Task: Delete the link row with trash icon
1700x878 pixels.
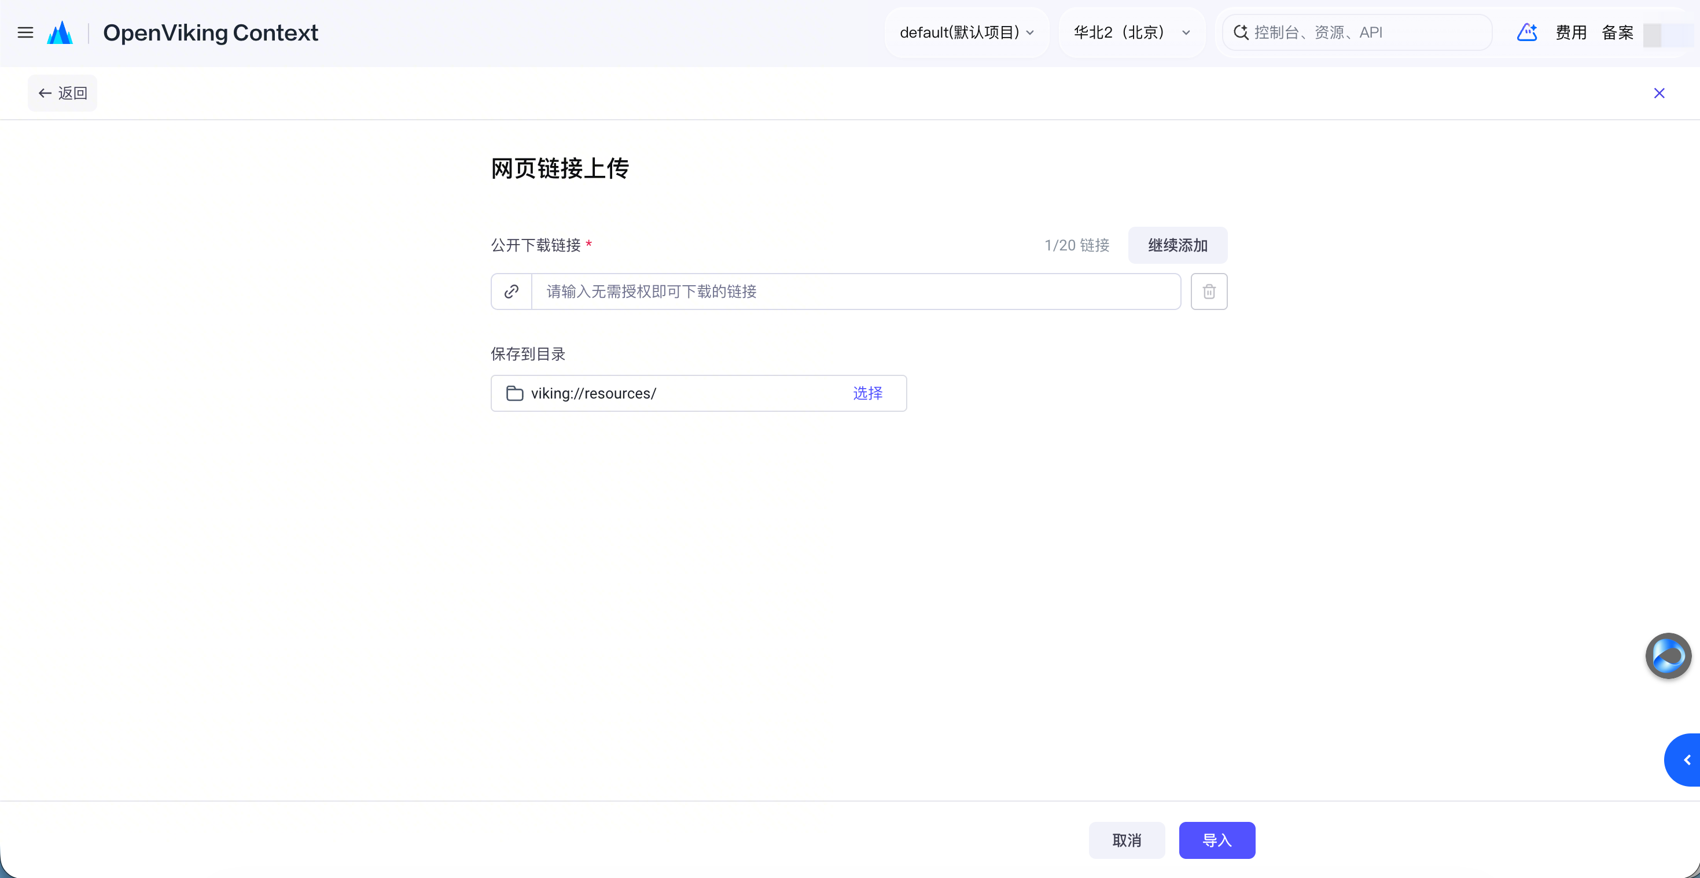Action: coord(1209,292)
